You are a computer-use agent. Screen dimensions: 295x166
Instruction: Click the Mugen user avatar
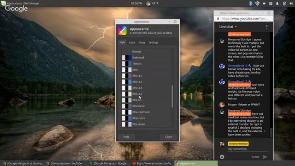point(222,105)
